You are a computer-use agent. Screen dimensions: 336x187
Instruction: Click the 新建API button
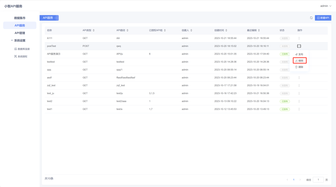[x=323, y=18]
